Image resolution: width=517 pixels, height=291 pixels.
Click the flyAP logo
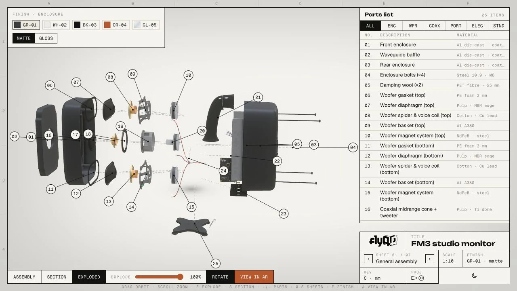tap(383, 241)
